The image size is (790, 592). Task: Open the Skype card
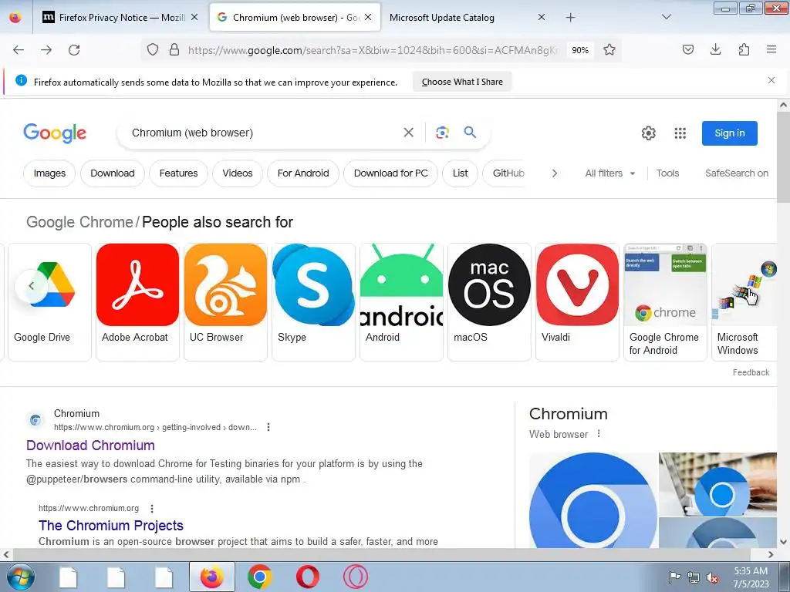(313, 302)
